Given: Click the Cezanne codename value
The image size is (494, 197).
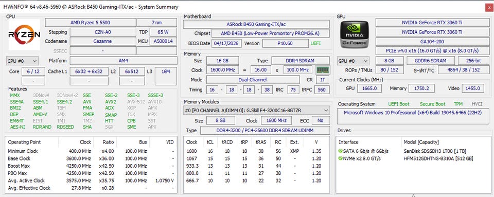Looking at the screenshot, I should (102, 41).
